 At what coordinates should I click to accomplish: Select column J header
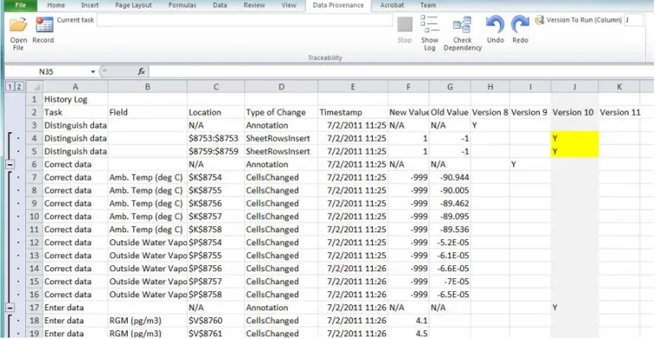tap(575, 87)
